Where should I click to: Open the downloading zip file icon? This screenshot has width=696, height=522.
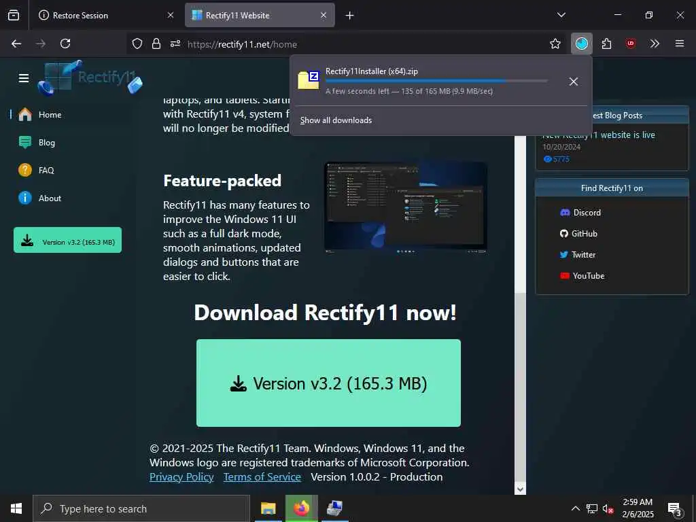[x=309, y=80]
